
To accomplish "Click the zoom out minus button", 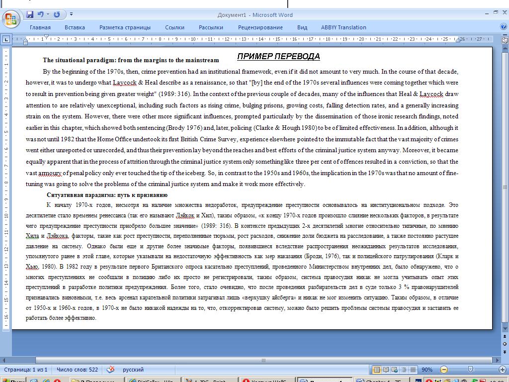I will pos(444,370).
